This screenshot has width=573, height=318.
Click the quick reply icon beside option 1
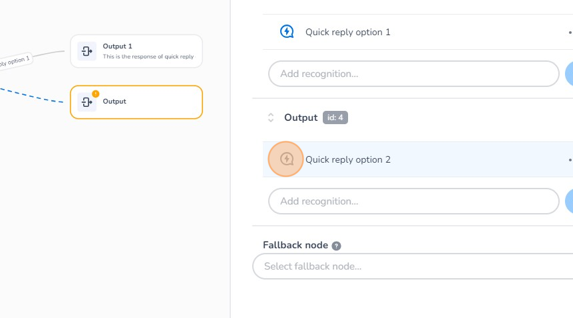coord(287,32)
